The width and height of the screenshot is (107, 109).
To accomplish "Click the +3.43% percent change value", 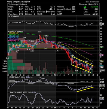I will [95, 7].
